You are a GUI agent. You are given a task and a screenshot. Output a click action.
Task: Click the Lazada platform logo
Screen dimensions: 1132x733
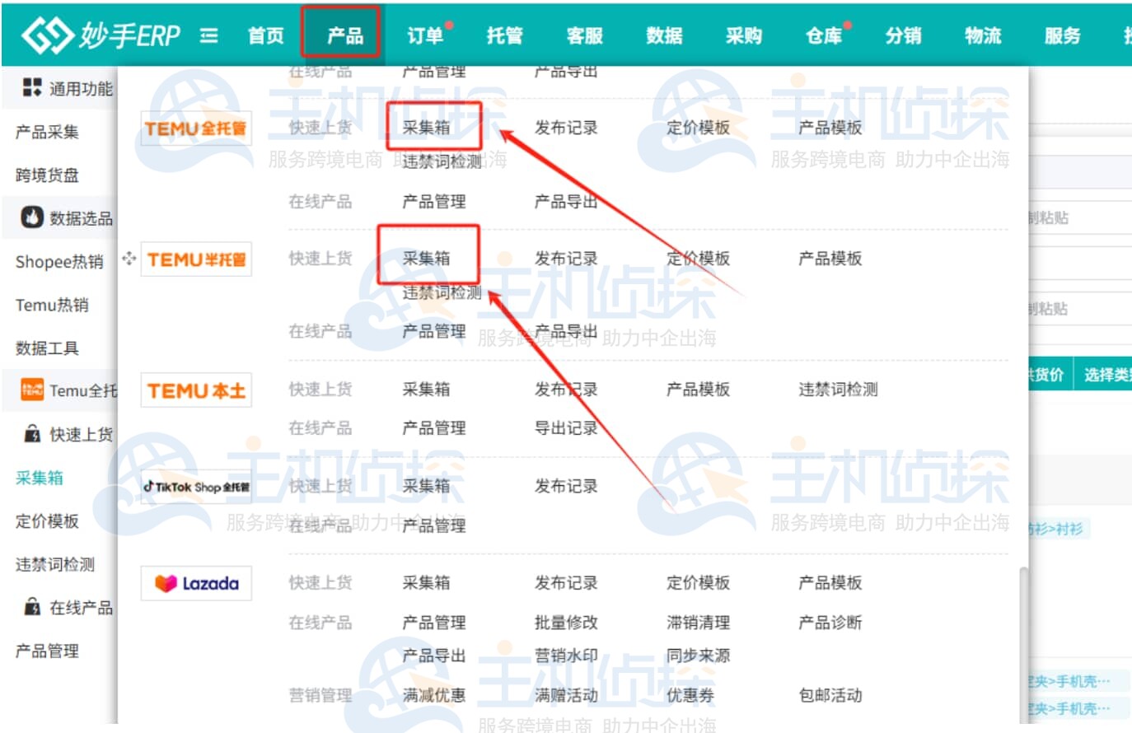195,582
